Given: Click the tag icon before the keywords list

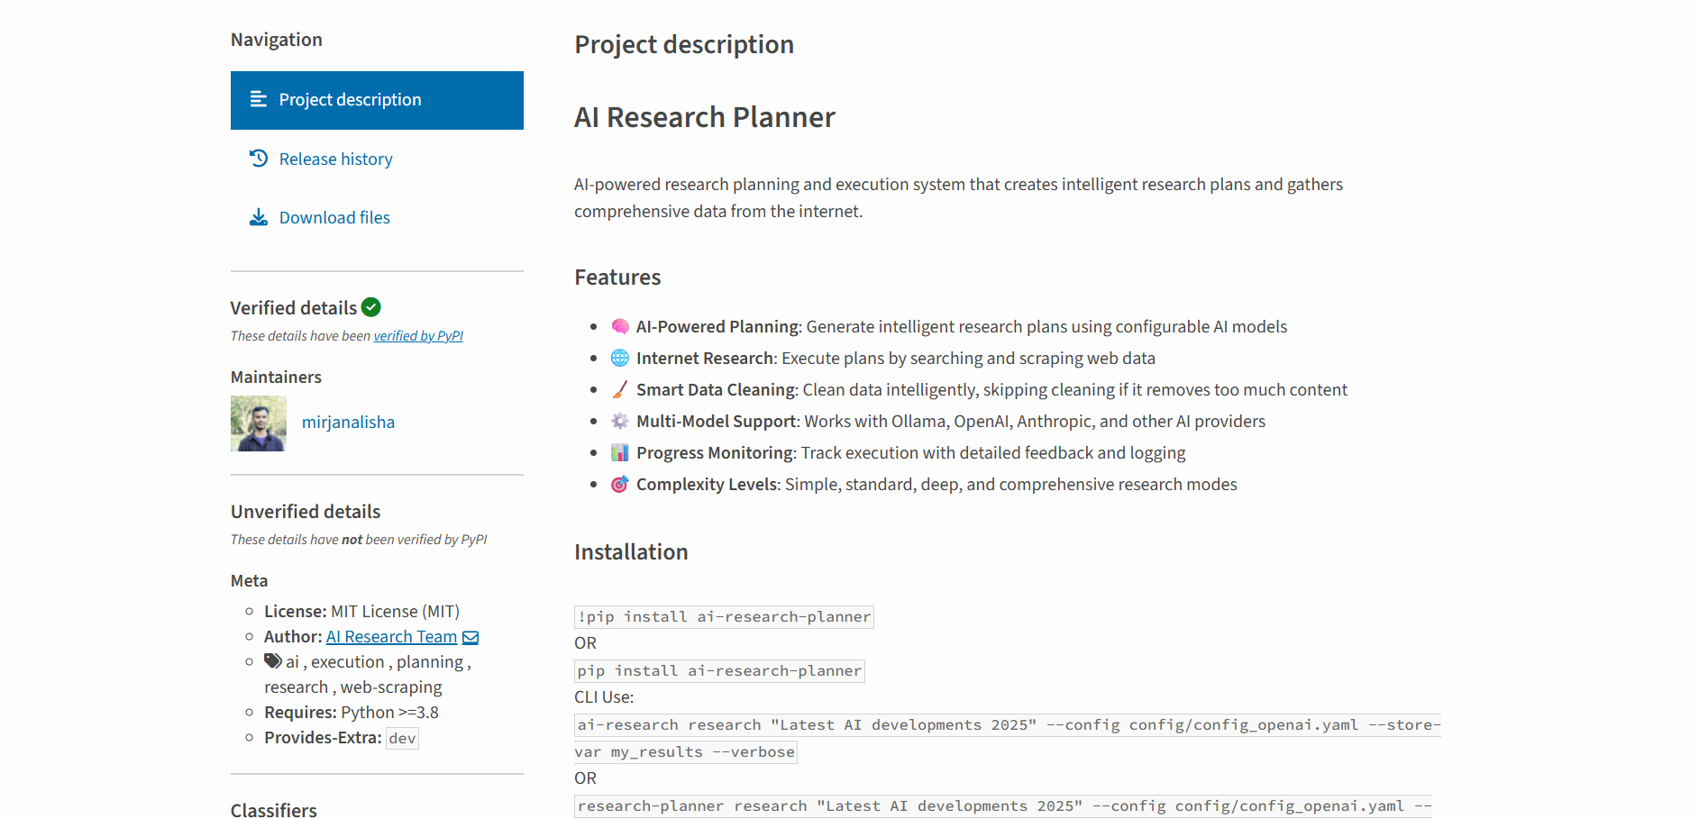Looking at the screenshot, I should tap(272, 660).
